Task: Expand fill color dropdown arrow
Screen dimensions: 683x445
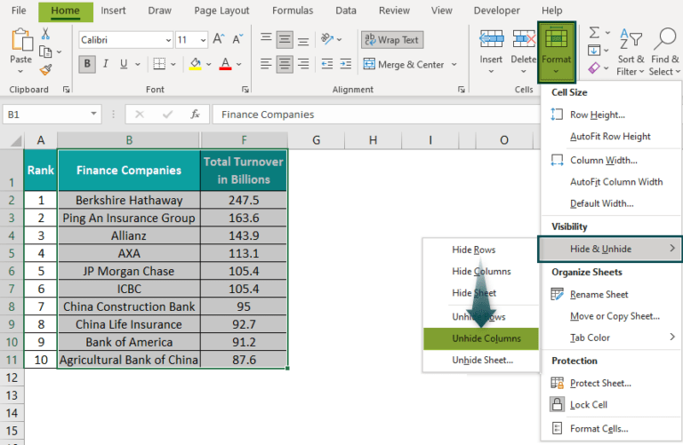Action: (x=209, y=64)
